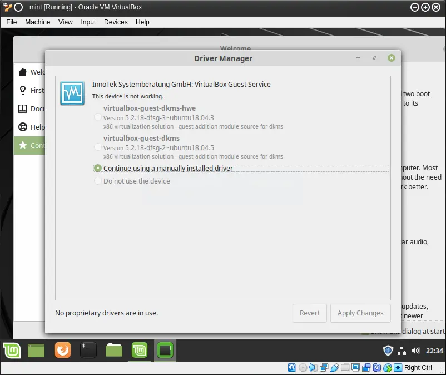The image size is (446, 375).
Task: Open the Terminal from the taskbar
Action: pos(88,349)
